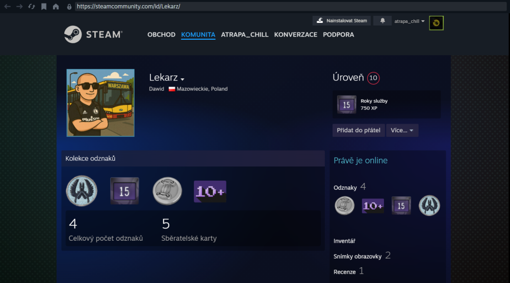Open the KONVERZACE menu item
Screen dimensions: 510x283
(x=295, y=35)
